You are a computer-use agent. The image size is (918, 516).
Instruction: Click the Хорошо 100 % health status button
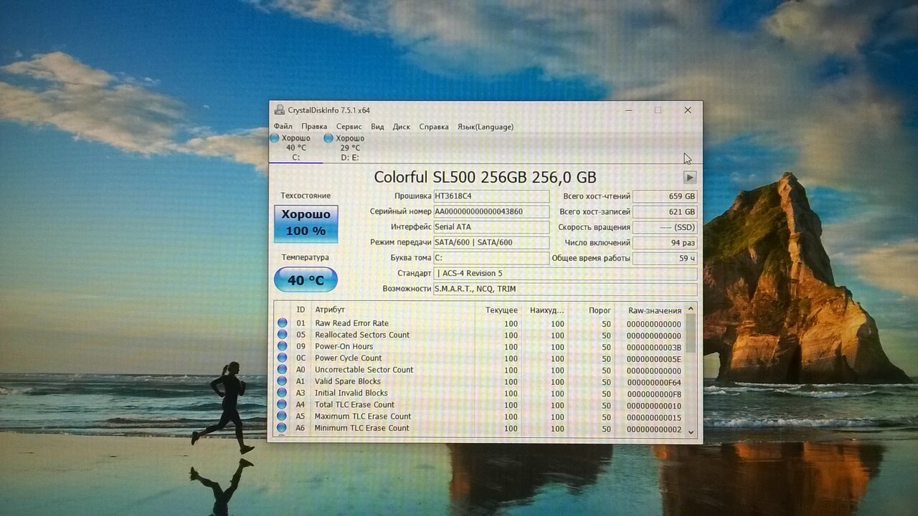point(306,223)
